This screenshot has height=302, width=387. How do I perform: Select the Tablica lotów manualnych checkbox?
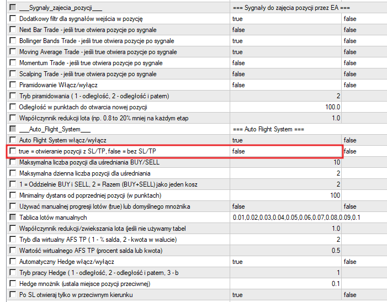pyautogui.click(x=13, y=218)
